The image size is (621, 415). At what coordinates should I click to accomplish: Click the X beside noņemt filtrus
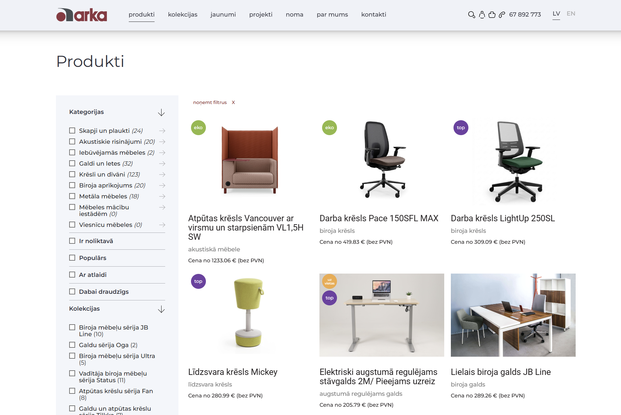(x=233, y=102)
